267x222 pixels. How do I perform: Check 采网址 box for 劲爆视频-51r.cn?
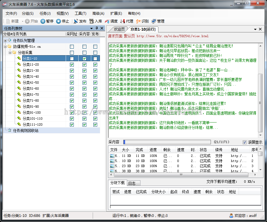point(72,46)
